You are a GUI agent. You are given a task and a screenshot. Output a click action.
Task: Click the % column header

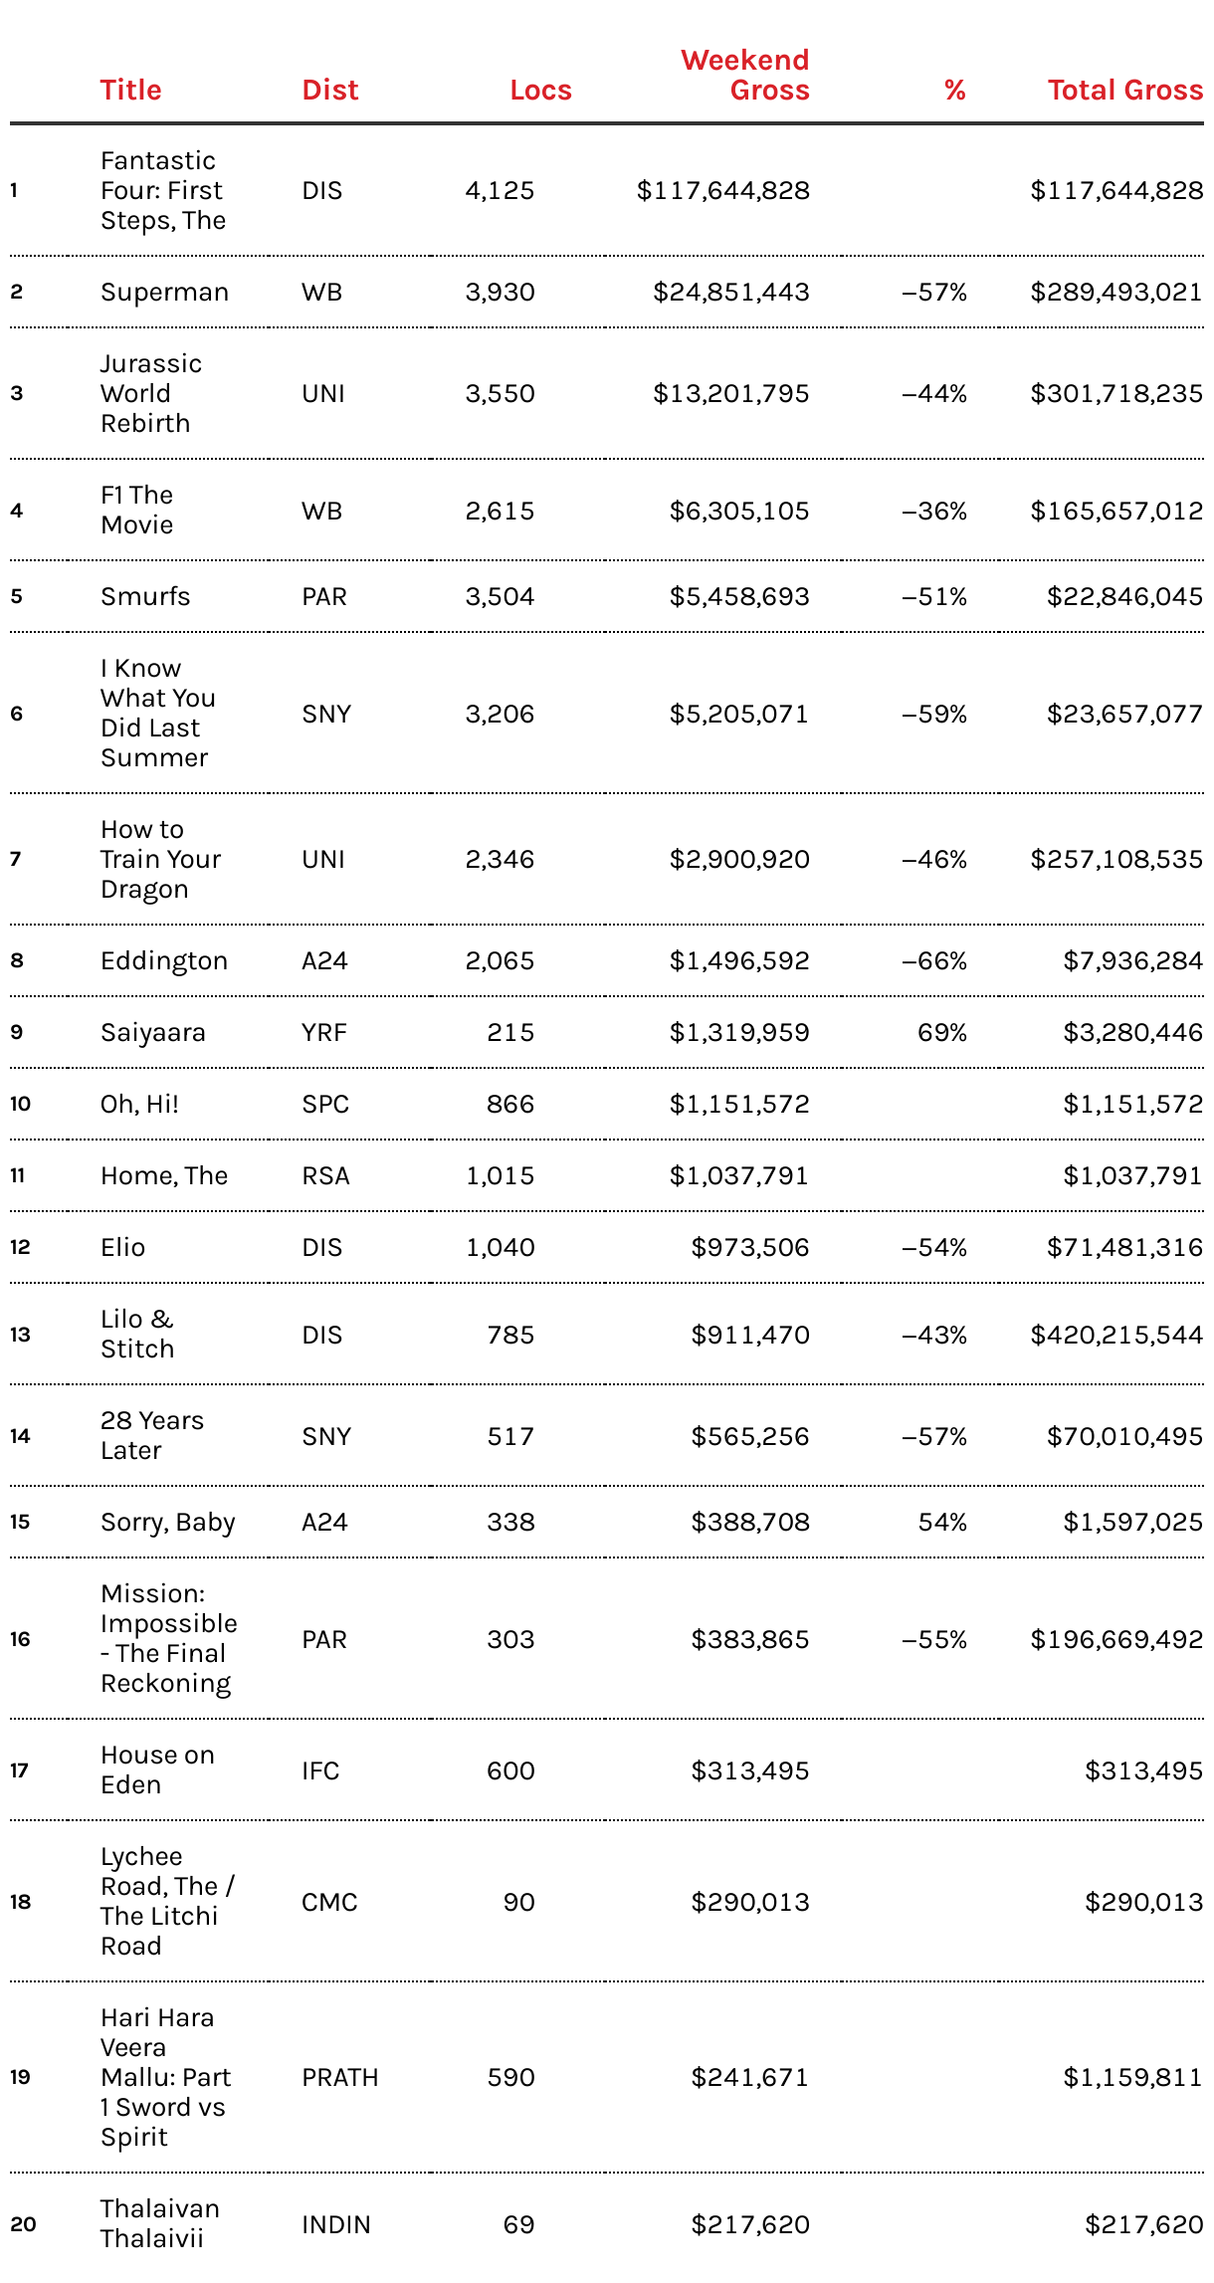(x=954, y=91)
